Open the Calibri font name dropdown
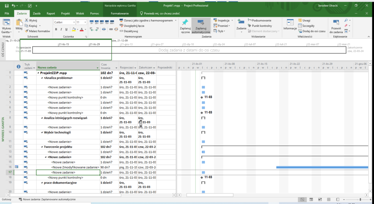The height and width of the screenshot is (204, 374). point(73,22)
